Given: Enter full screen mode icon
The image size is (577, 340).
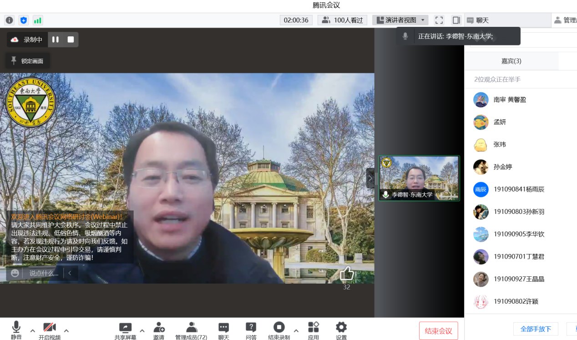Looking at the screenshot, I should [x=439, y=20].
